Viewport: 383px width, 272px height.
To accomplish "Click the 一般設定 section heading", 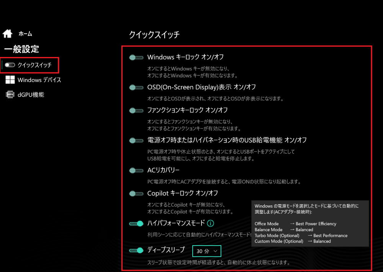I will point(21,49).
